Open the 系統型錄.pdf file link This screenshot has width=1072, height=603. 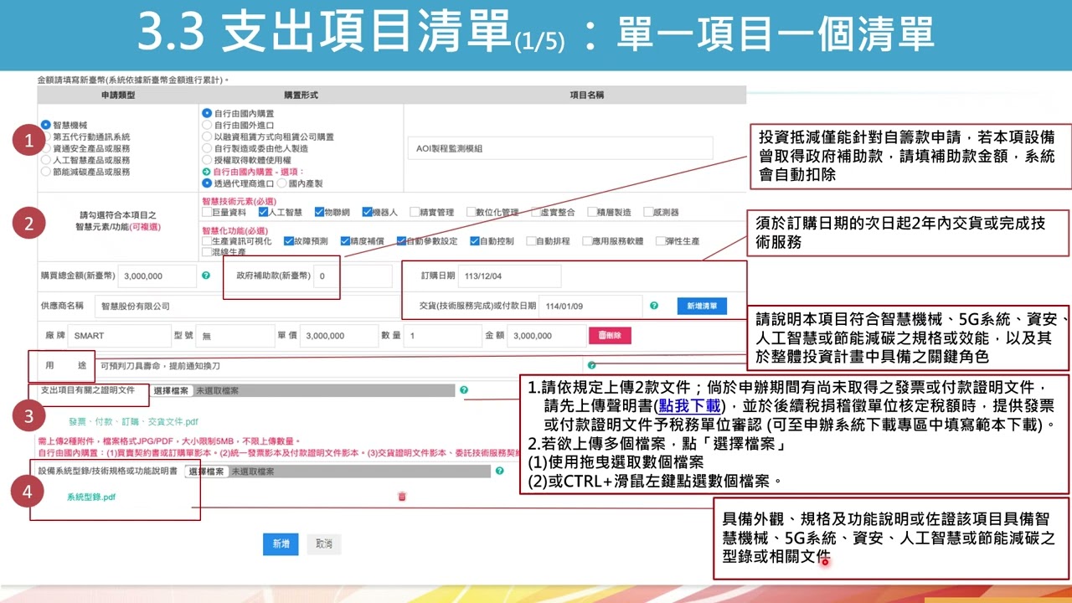coord(91,497)
